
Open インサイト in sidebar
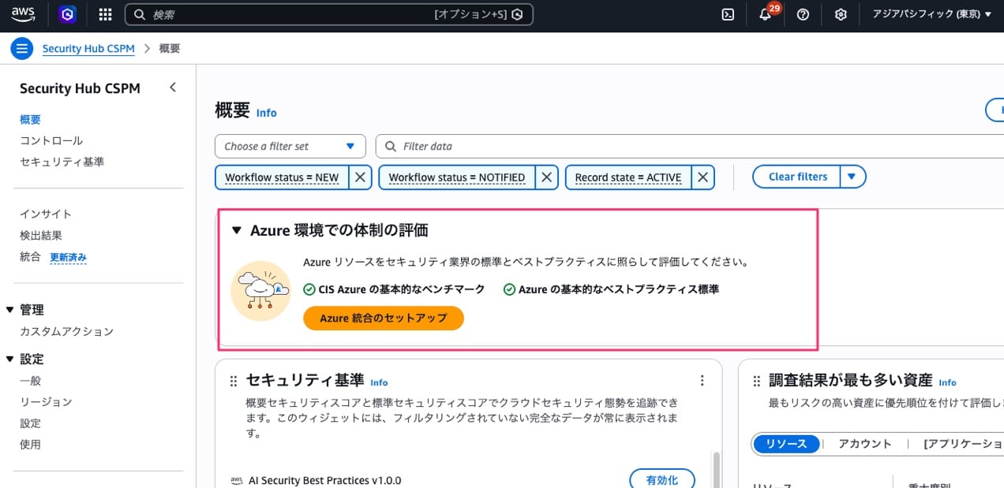click(x=46, y=214)
